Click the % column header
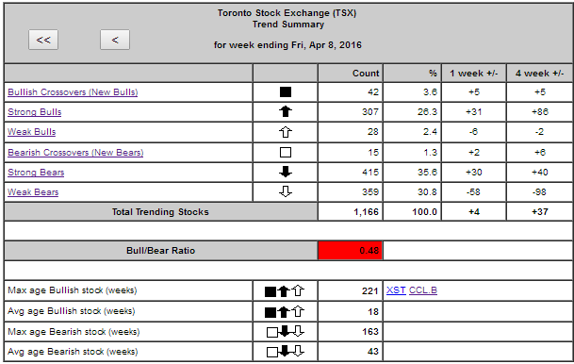This screenshot has width=574, height=364. pyautogui.click(x=412, y=74)
